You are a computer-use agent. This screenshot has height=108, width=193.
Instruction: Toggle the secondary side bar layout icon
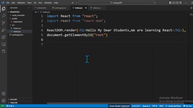177,3
